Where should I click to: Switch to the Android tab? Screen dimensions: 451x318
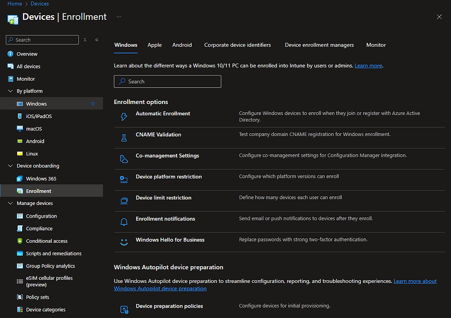pyautogui.click(x=182, y=45)
